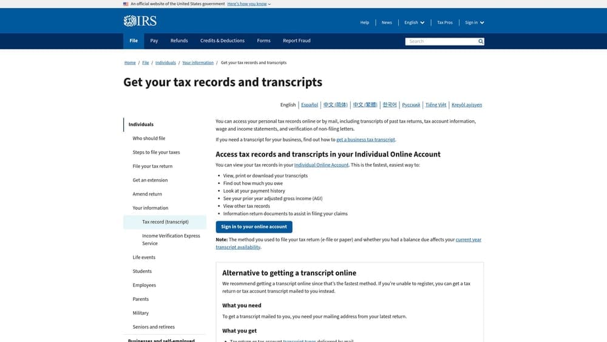Open Tax Pros link
Image resolution: width=607 pixels, height=342 pixels.
[x=444, y=22]
